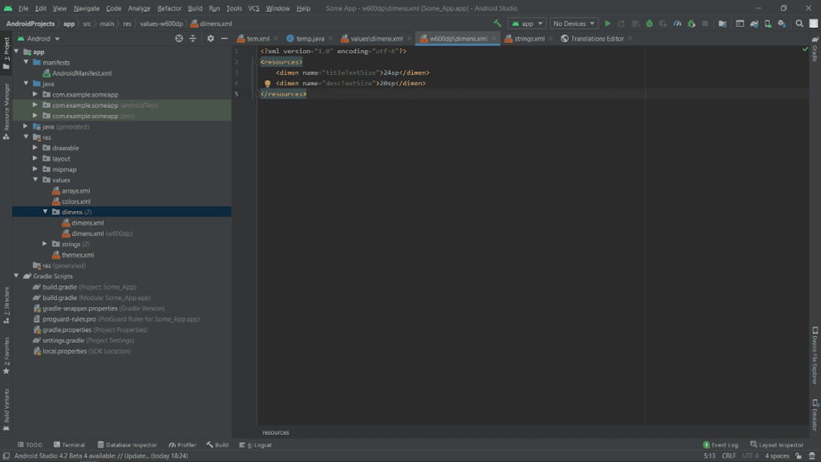The width and height of the screenshot is (821, 462).
Task: Click the Android Studio update notification text
Action: pyautogui.click(x=101, y=456)
